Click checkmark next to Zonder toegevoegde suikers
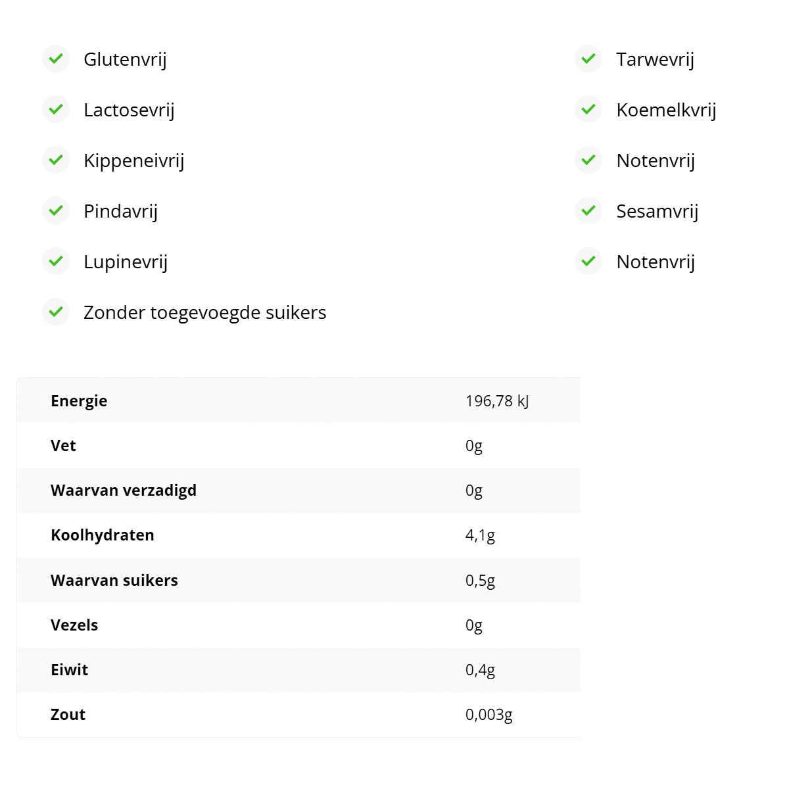This screenshot has width=789, height=789. (x=56, y=312)
